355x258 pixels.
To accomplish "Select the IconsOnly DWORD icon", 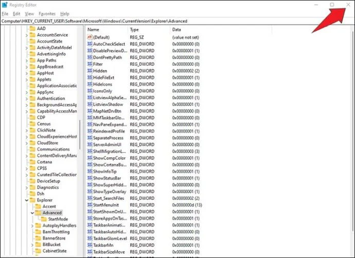I will coord(90,91).
